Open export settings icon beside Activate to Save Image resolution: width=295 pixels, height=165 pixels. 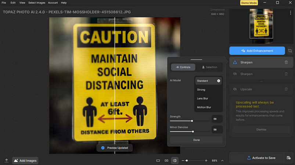[289, 158]
